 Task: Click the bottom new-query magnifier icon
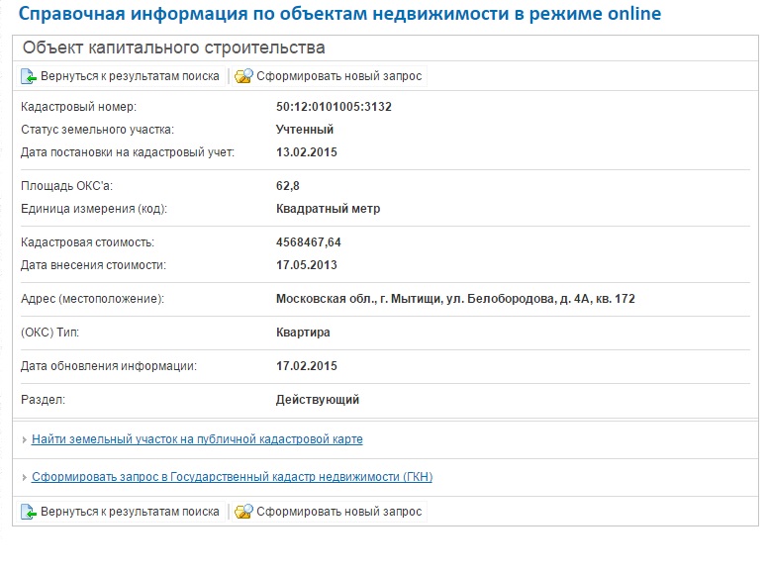tap(243, 512)
